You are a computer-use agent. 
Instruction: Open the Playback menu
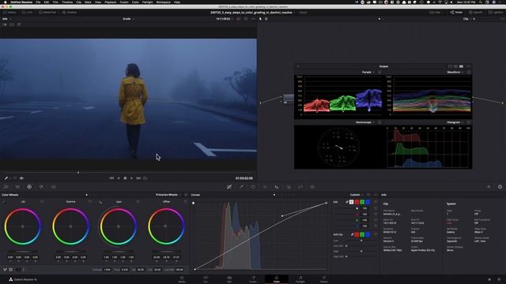click(x=111, y=2)
